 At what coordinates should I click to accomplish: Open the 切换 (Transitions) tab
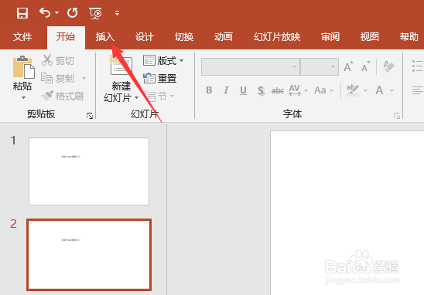click(184, 37)
